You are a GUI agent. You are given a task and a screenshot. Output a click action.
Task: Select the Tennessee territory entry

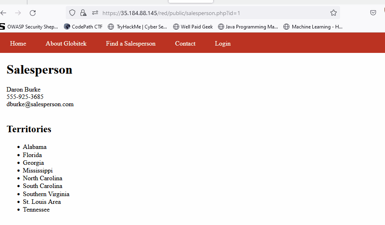click(x=36, y=210)
